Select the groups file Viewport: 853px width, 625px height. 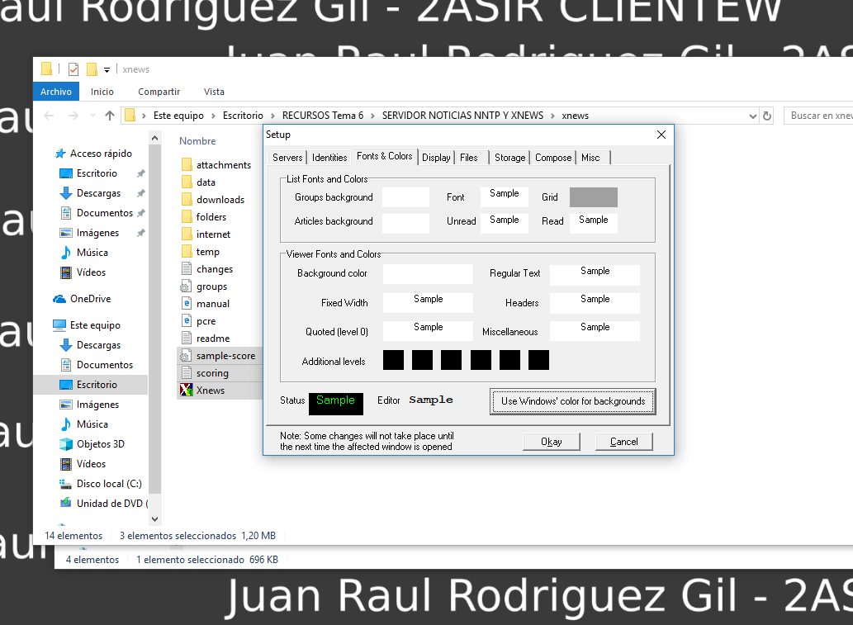pyautogui.click(x=211, y=286)
